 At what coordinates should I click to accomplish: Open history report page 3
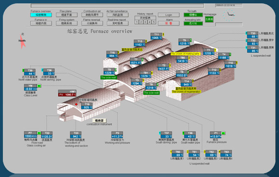point(145,22)
